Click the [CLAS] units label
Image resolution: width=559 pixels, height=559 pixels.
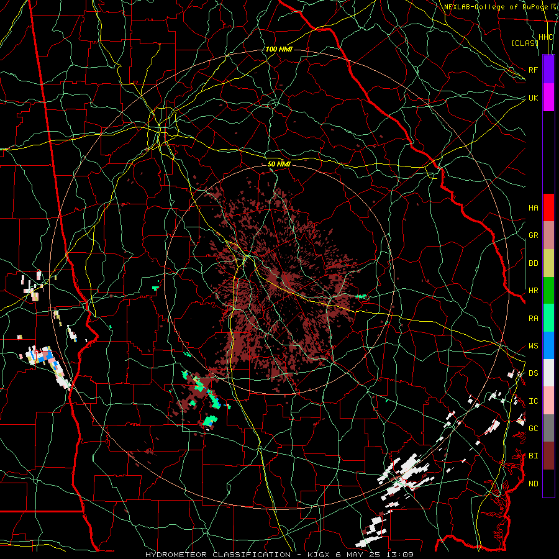click(x=525, y=43)
